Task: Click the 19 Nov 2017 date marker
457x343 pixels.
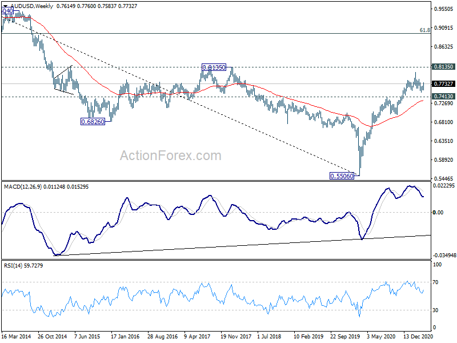Action: pos(236,336)
